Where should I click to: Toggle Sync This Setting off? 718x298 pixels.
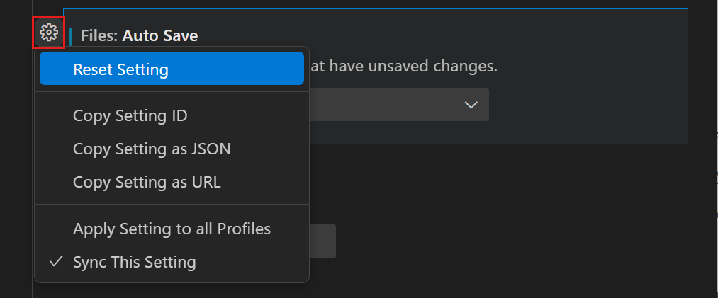coord(134,262)
